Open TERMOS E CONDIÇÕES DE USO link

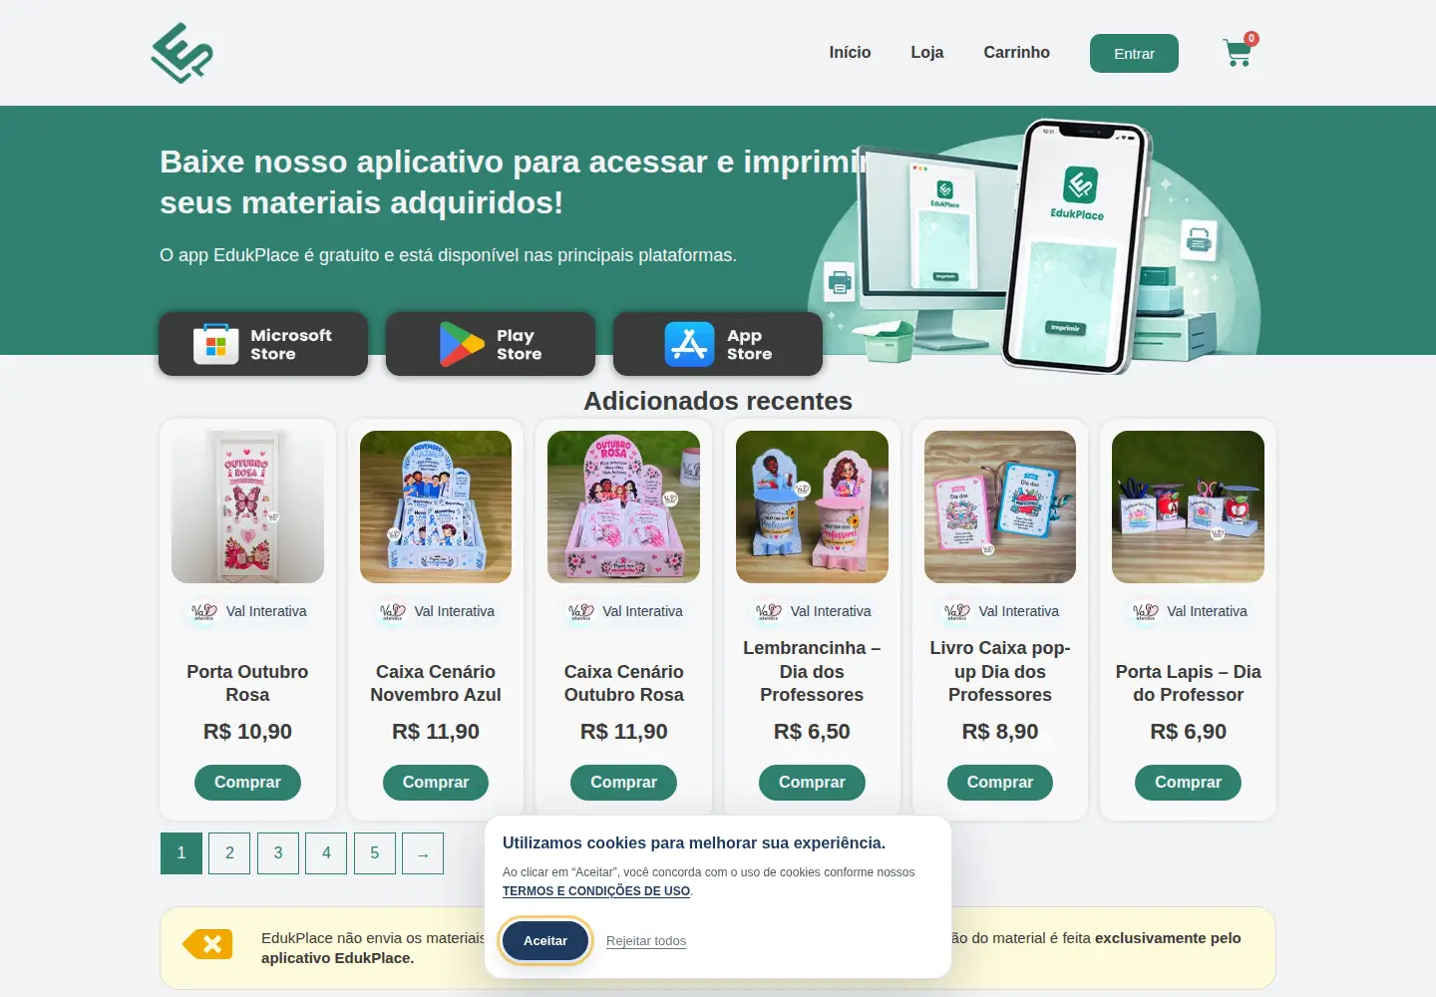596,891
